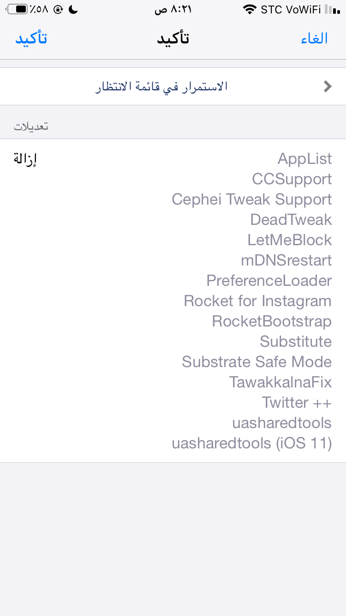This screenshot has height=616, width=346.
Task: Tap the DeadTweak entry
Action: point(291,220)
